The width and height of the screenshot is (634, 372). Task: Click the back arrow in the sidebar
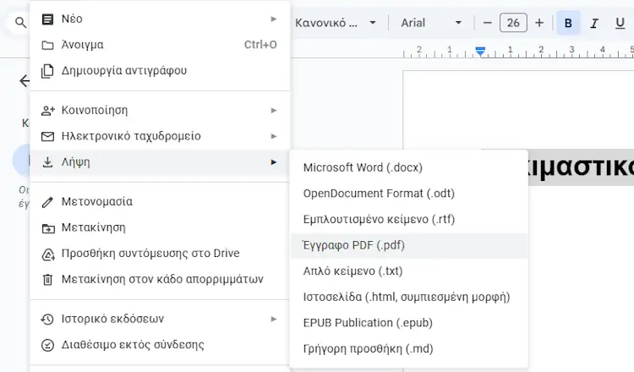(x=25, y=81)
